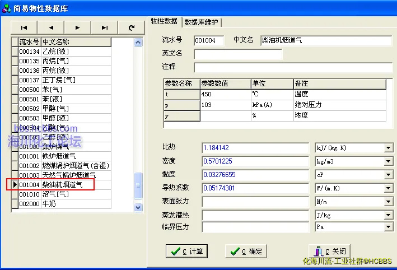Click the empty 浓度 y value cell
This screenshot has width=397, height=270.
pyautogui.click(x=226, y=116)
